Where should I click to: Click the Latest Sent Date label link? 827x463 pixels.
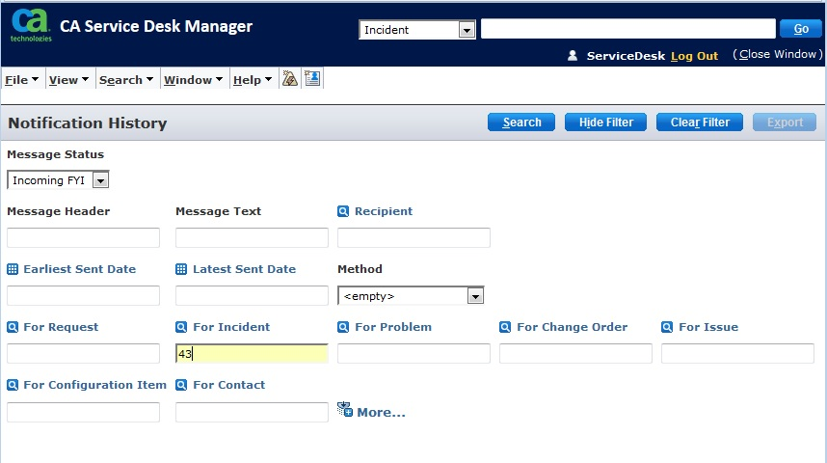[244, 269]
